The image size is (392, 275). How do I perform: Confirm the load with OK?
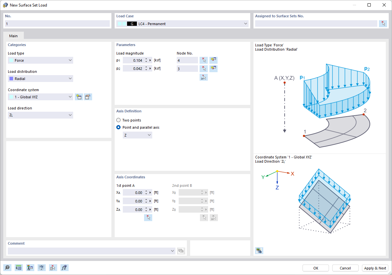pos(315,268)
